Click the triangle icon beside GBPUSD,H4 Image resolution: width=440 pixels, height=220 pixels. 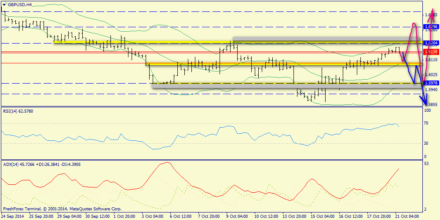[4, 4]
